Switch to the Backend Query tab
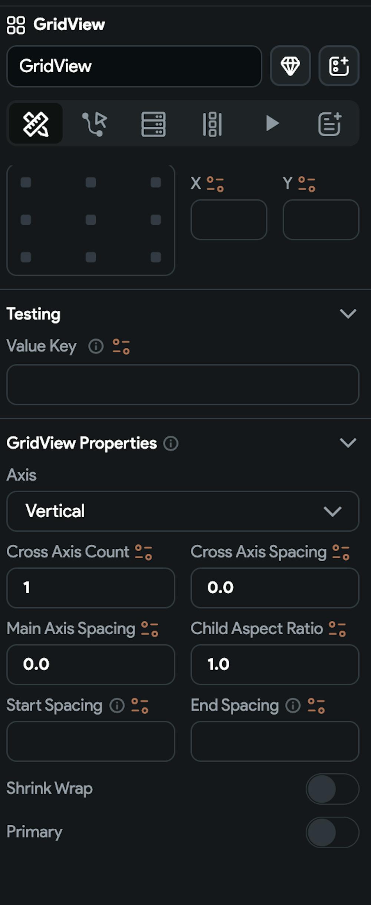The width and height of the screenshot is (371, 905). [x=153, y=123]
